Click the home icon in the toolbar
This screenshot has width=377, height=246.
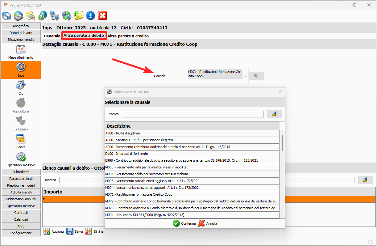point(6,15)
